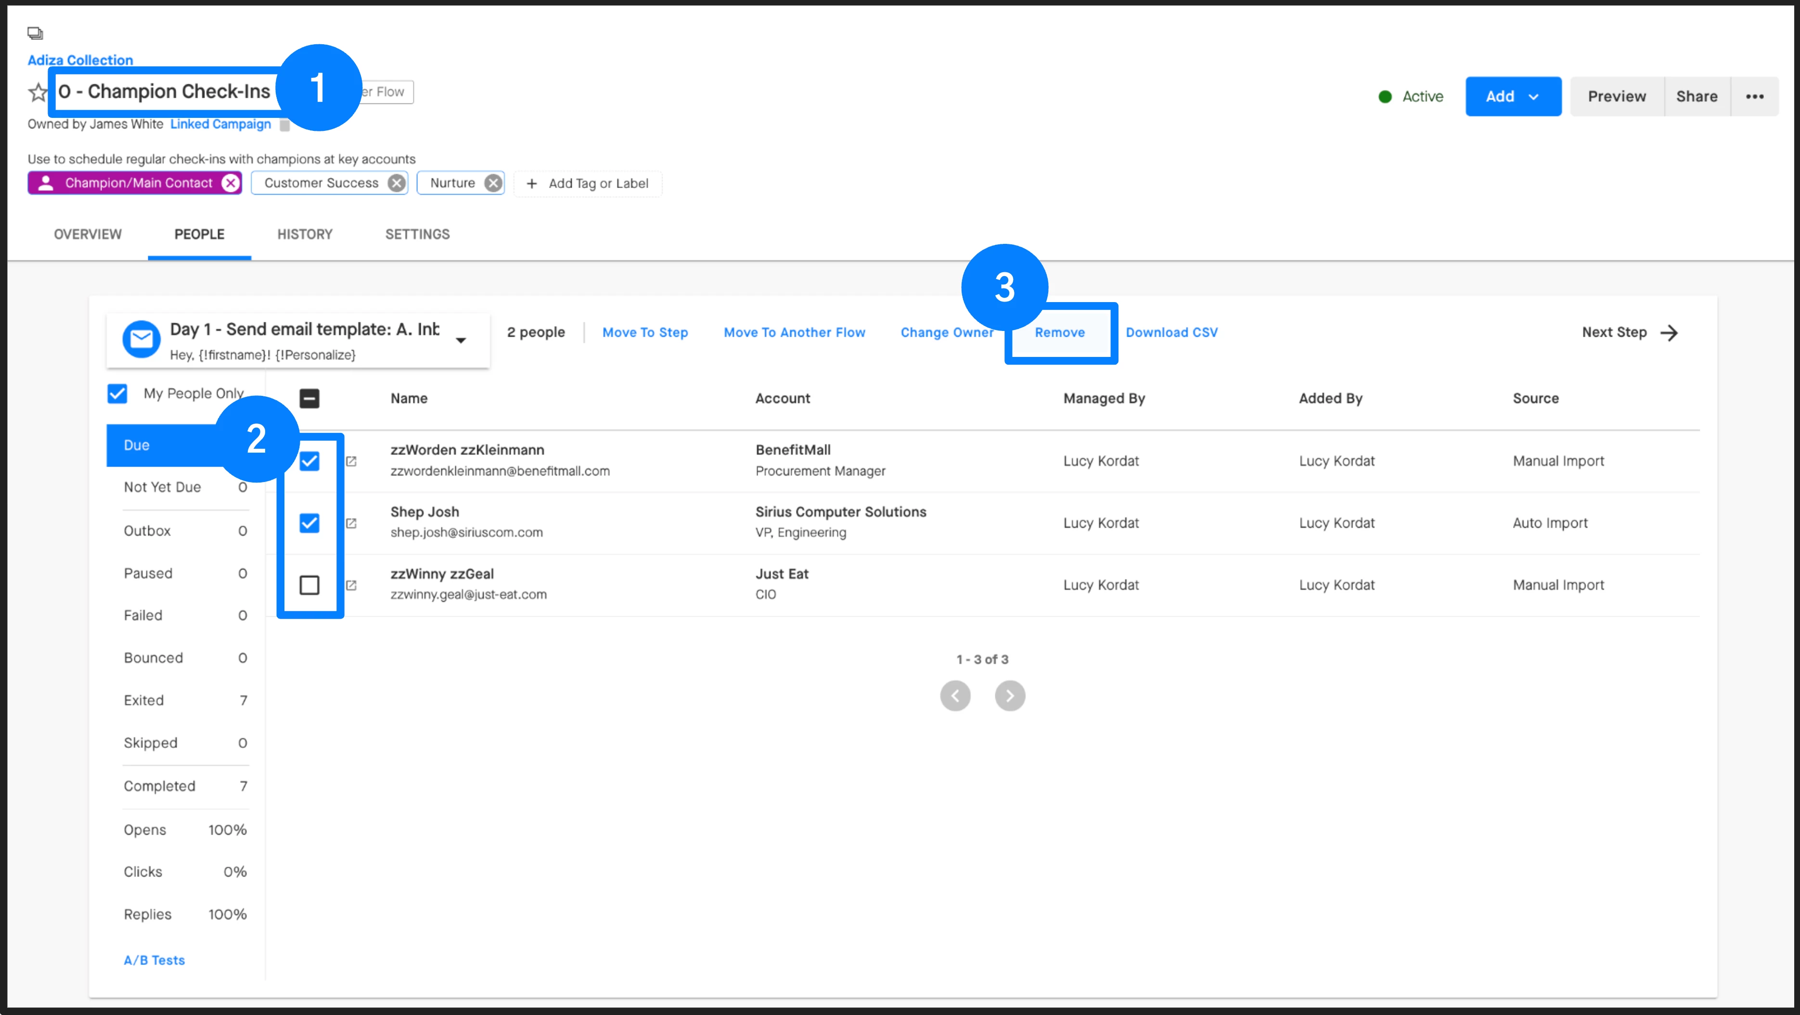This screenshot has height=1015, width=1800.
Task: Click the three-dot more options menu
Action: pyautogui.click(x=1755, y=96)
